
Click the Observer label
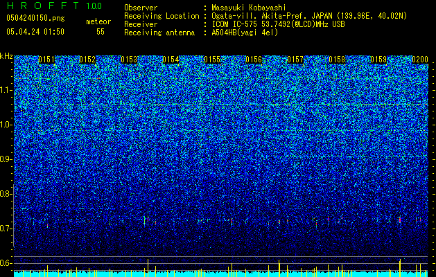click(x=141, y=8)
